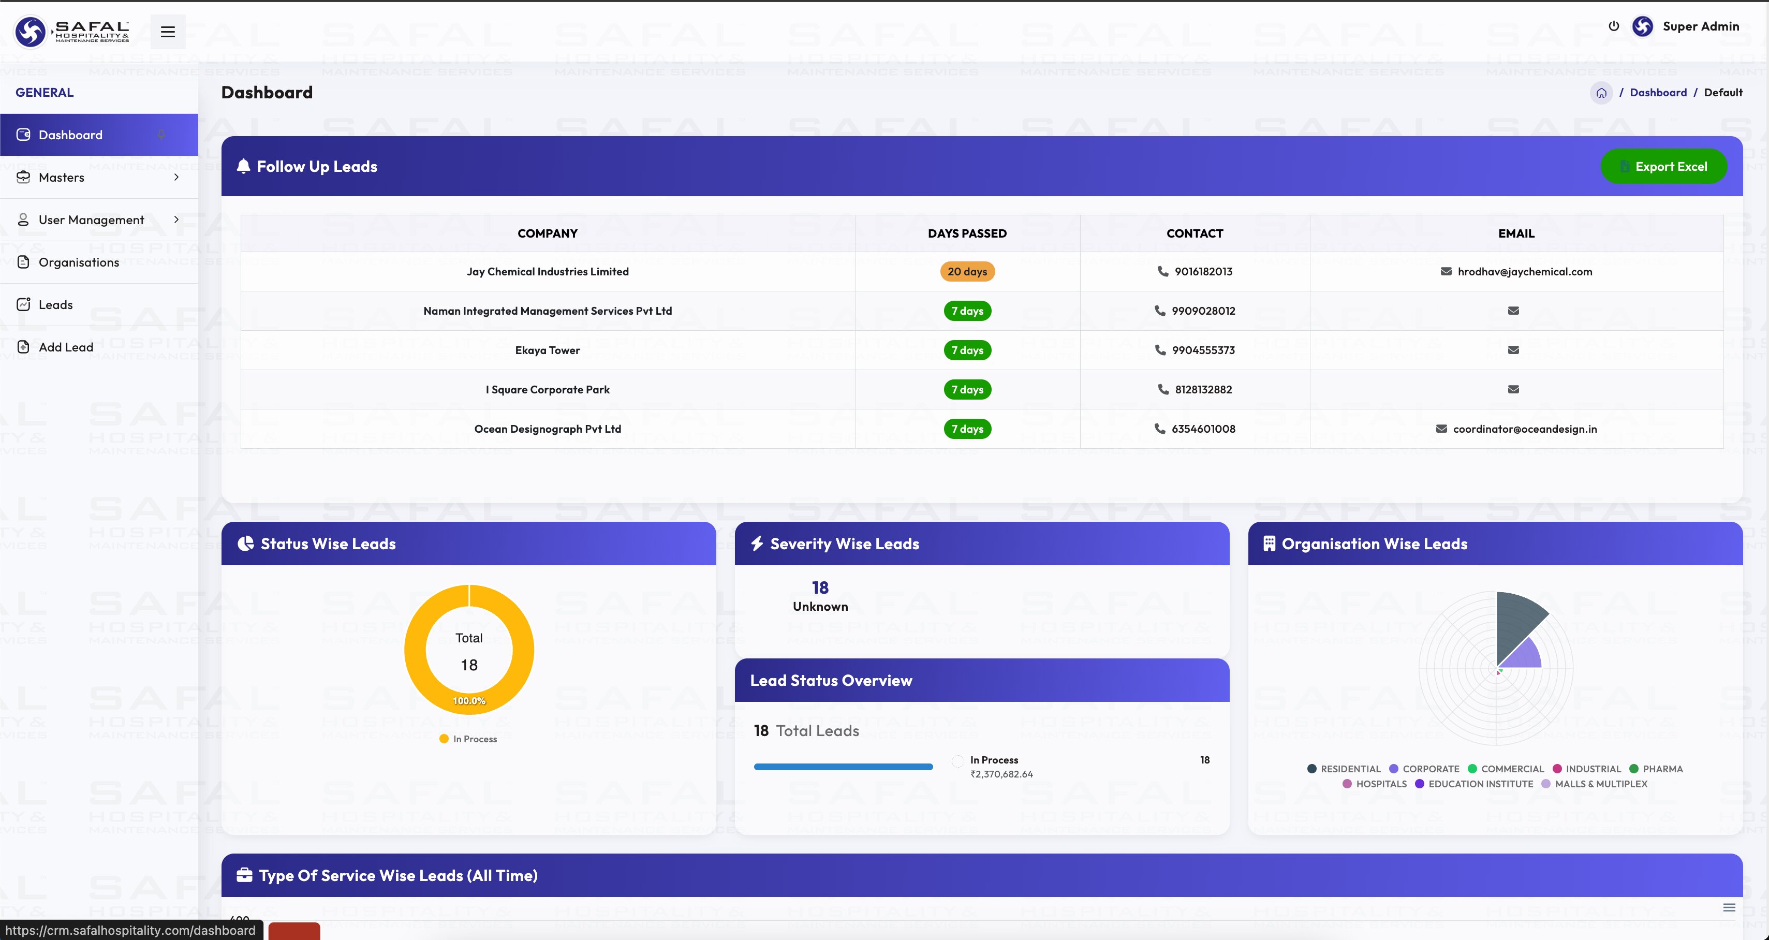Click the pin icon on Dashboard item
The height and width of the screenshot is (940, 1769).
(x=161, y=135)
